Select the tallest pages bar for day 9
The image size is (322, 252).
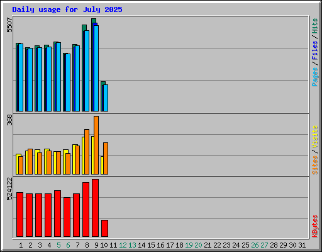click(96, 68)
